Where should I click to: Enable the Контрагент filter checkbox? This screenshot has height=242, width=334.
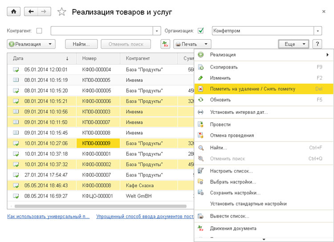[39, 31]
